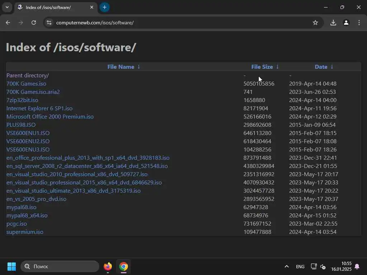Click the arrow next to File Size
The height and width of the screenshot is (275, 367).
pyautogui.click(x=277, y=67)
